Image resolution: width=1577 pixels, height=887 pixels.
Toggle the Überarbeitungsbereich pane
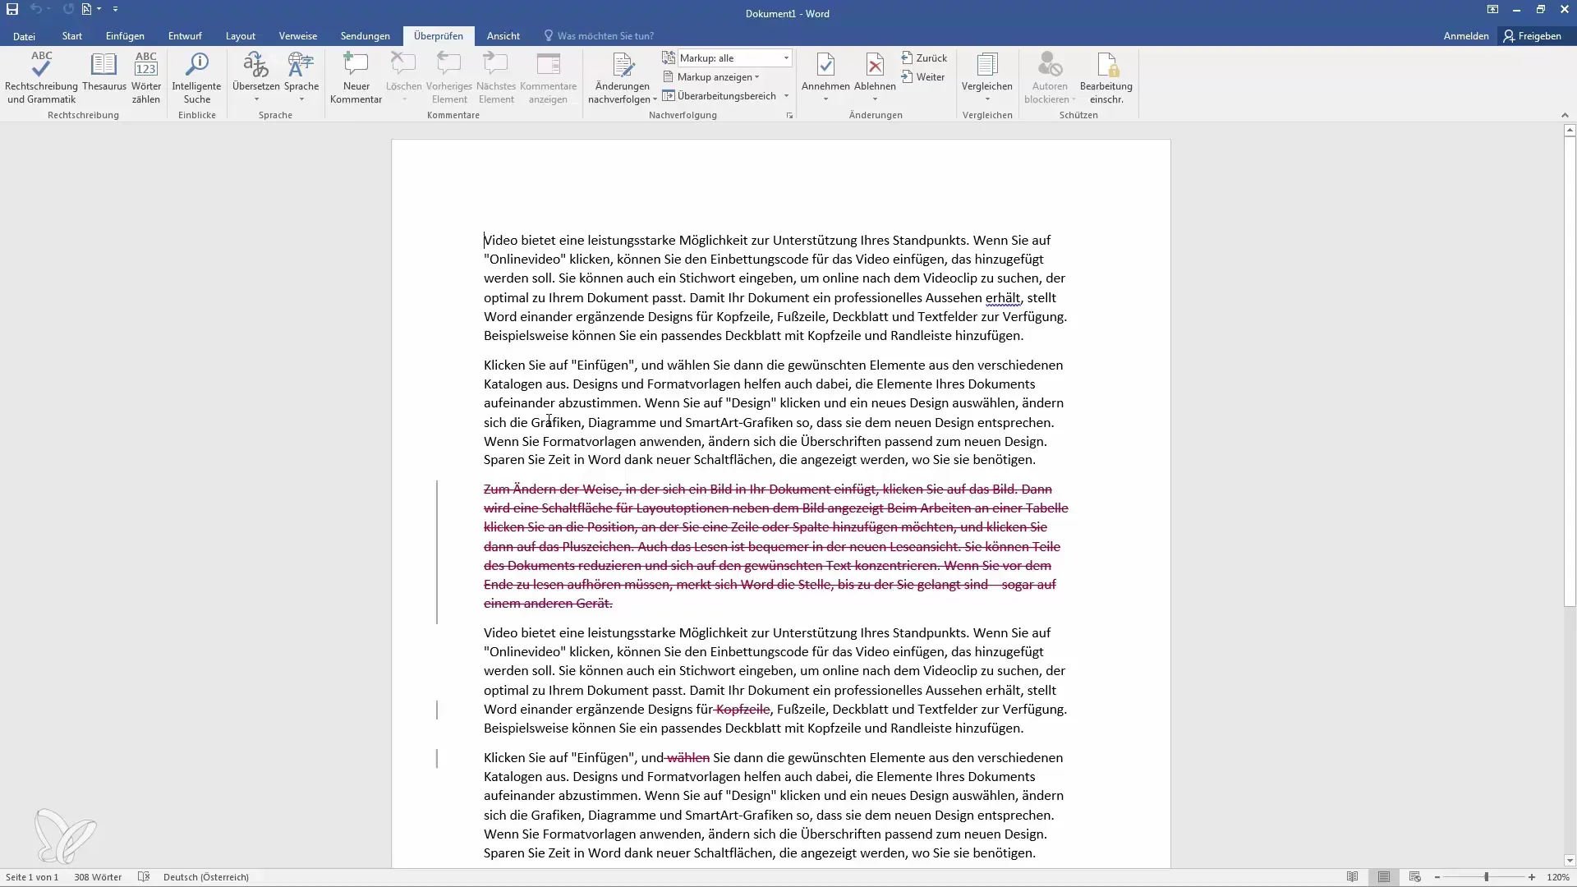click(x=720, y=96)
